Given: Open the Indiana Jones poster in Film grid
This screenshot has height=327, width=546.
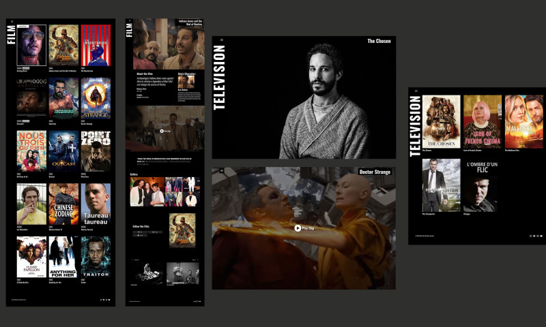Looking at the screenshot, I should tap(63, 45).
